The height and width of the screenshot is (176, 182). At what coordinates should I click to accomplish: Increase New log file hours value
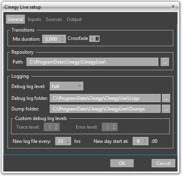click(68, 140)
